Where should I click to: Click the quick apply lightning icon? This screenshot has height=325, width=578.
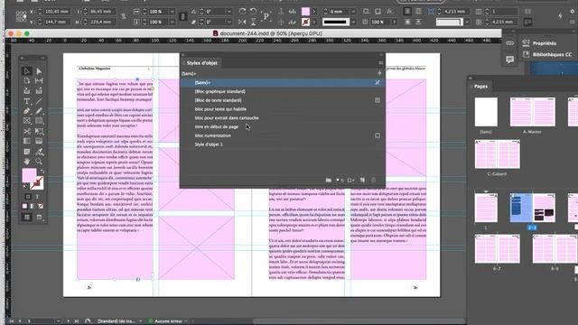coord(560,16)
